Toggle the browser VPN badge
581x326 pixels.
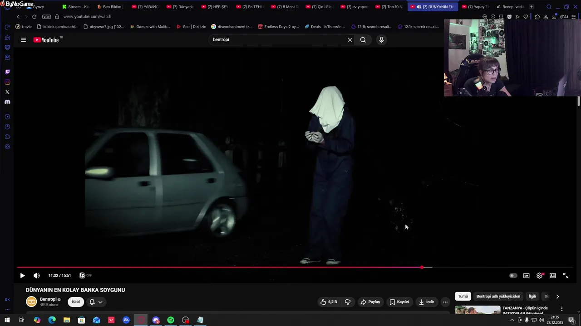pyautogui.click(x=46, y=17)
